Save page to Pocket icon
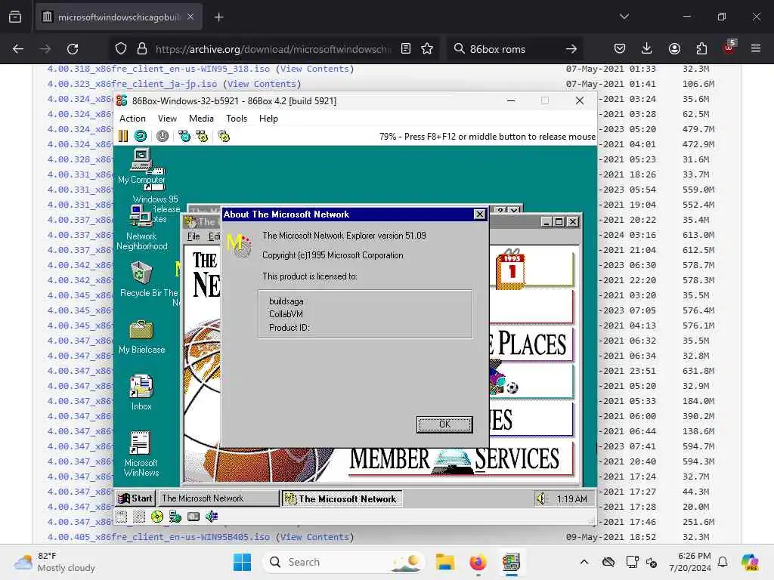This screenshot has width=774, height=580. click(620, 48)
